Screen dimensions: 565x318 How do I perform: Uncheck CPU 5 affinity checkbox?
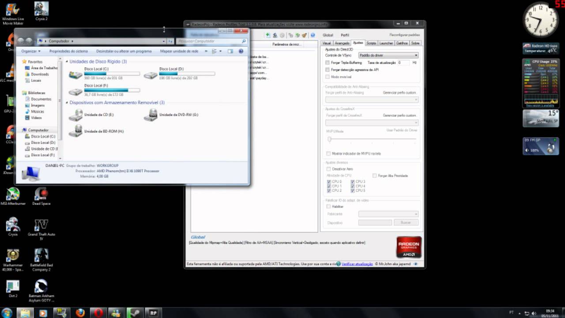[353, 190]
